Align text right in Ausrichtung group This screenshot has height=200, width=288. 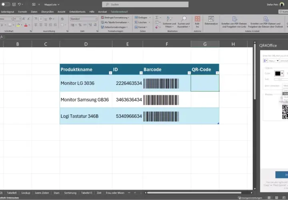[45, 25]
